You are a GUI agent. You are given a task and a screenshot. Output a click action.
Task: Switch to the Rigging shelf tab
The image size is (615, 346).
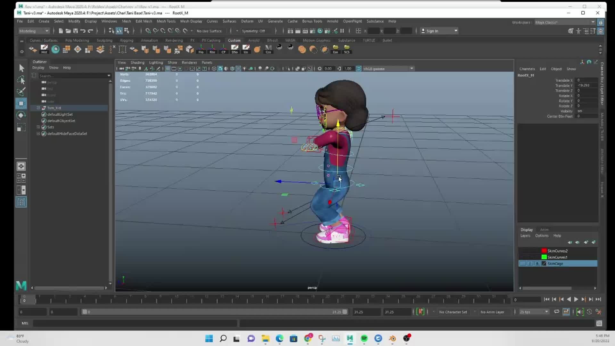126,40
